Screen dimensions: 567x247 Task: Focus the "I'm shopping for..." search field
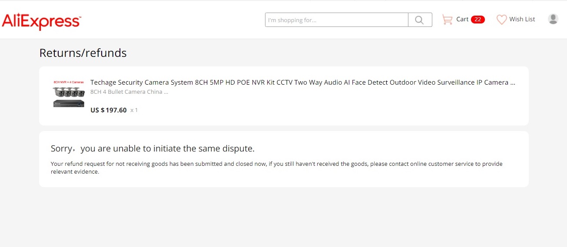pyautogui.click(x=337, y=20)
